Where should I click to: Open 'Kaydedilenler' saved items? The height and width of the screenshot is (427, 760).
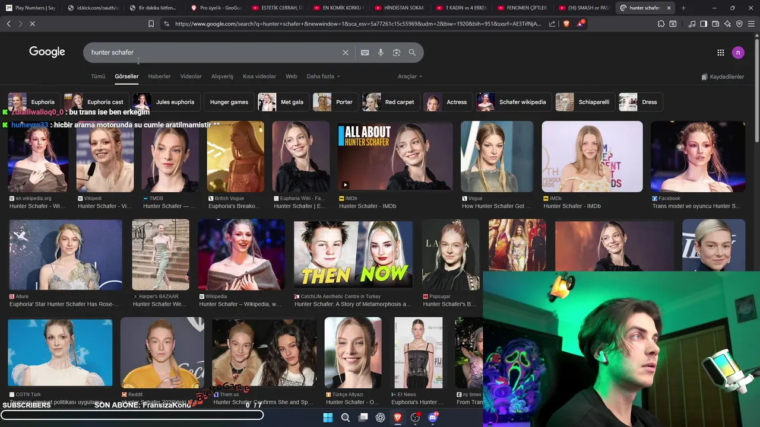pos(723,77)
